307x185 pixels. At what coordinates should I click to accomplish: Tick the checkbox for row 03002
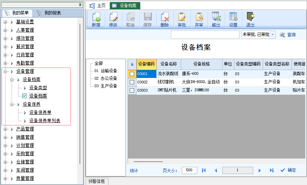132,82
